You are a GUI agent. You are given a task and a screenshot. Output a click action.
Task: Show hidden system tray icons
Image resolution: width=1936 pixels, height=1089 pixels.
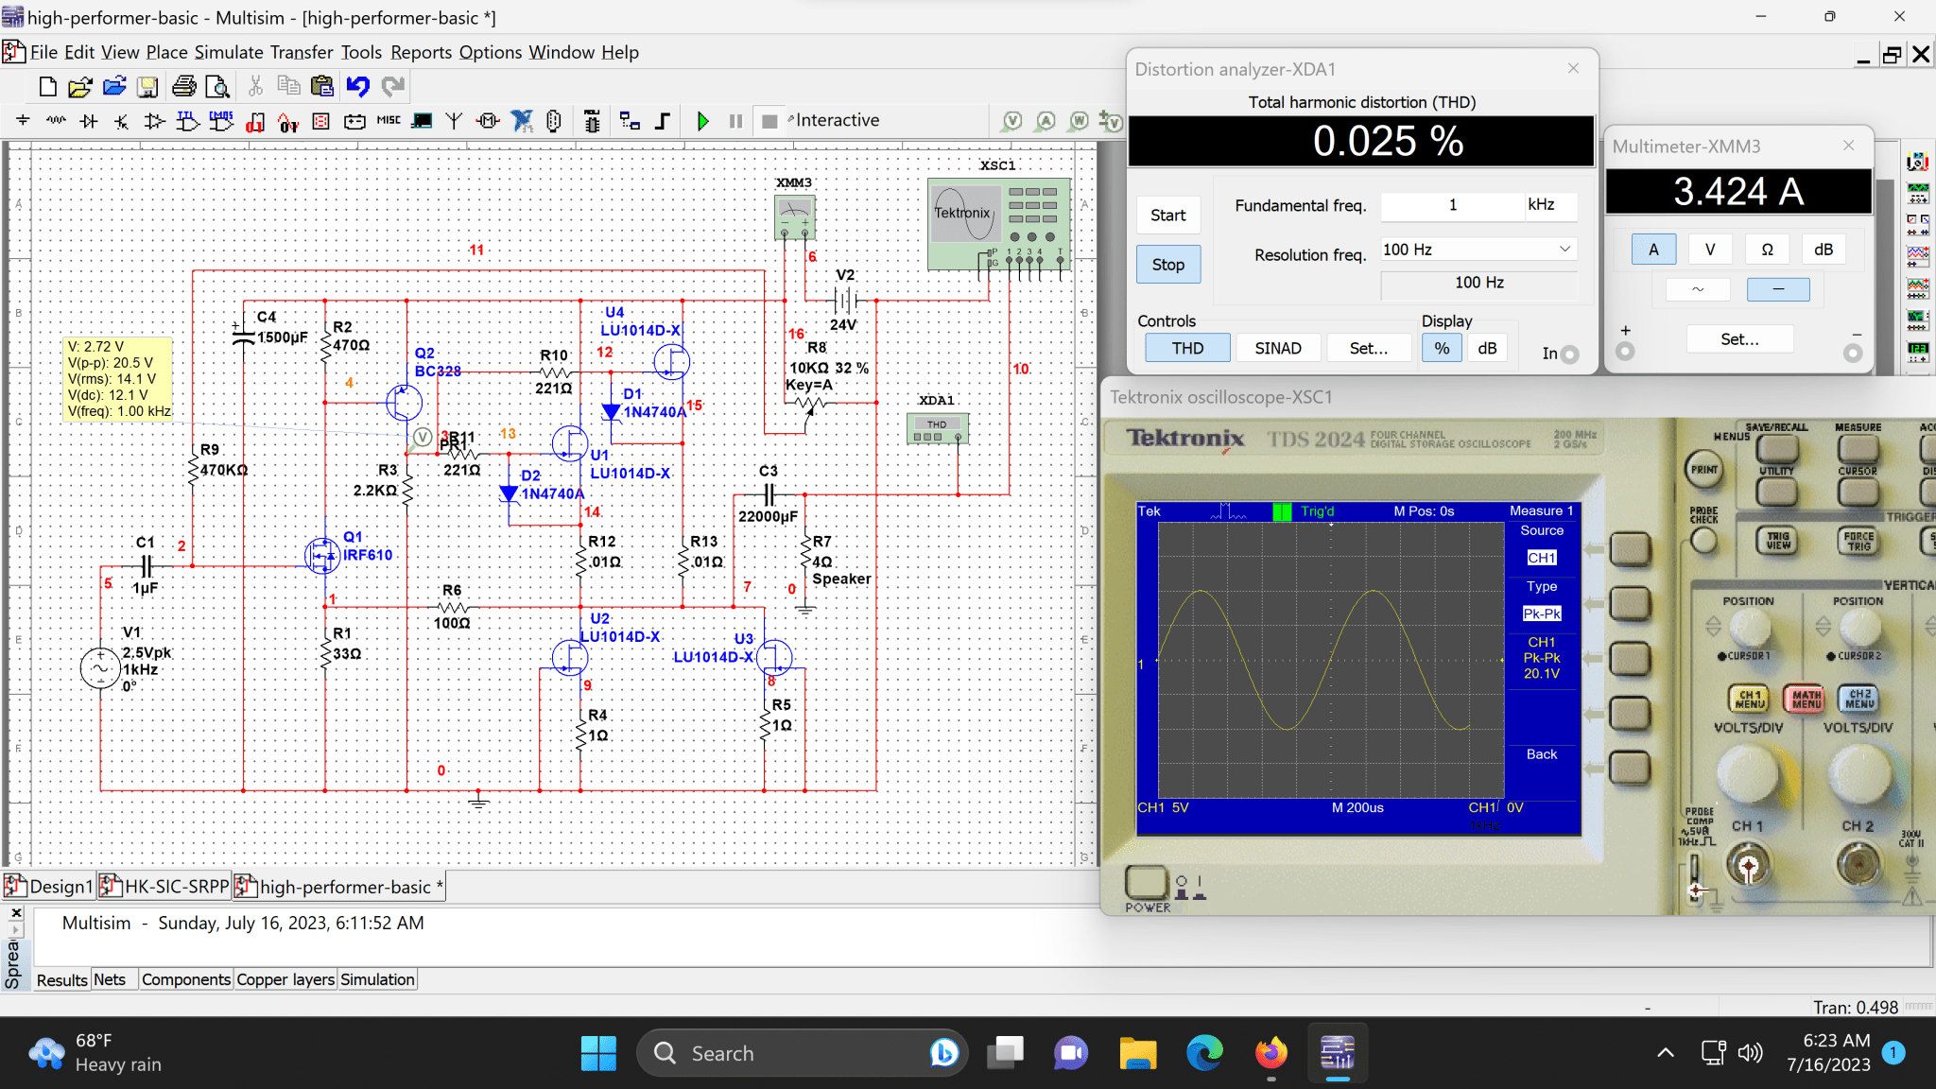pyautogui.click(x=1666, y=1053)
